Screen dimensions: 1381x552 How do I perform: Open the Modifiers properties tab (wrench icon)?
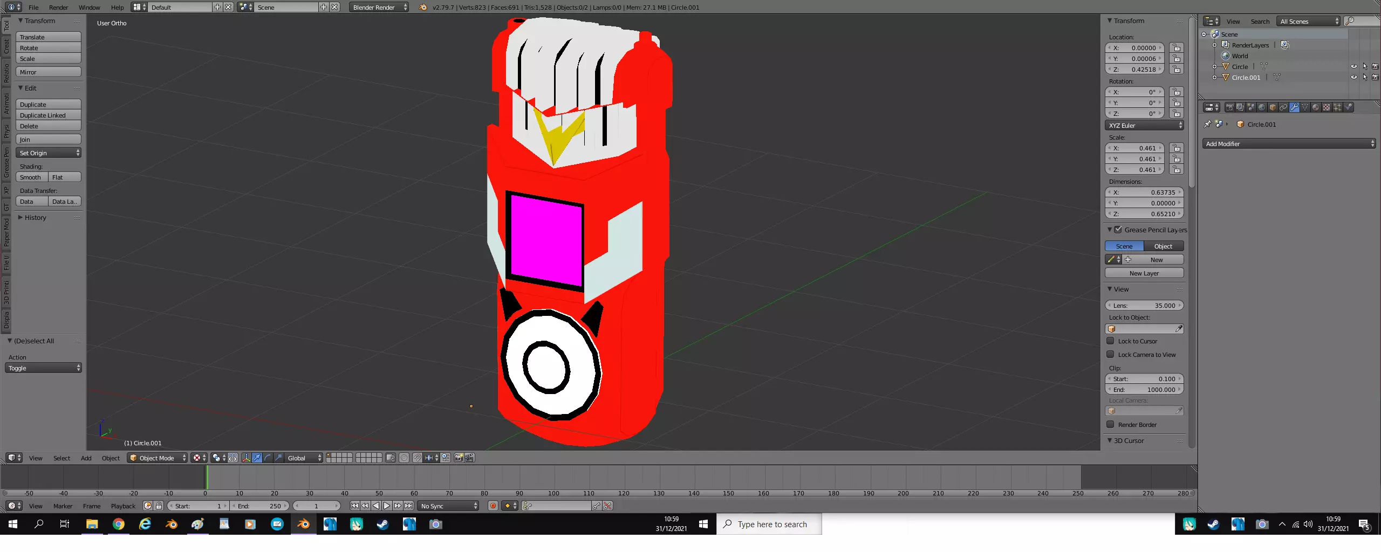pyautogui.click(x=1294, y=107)
